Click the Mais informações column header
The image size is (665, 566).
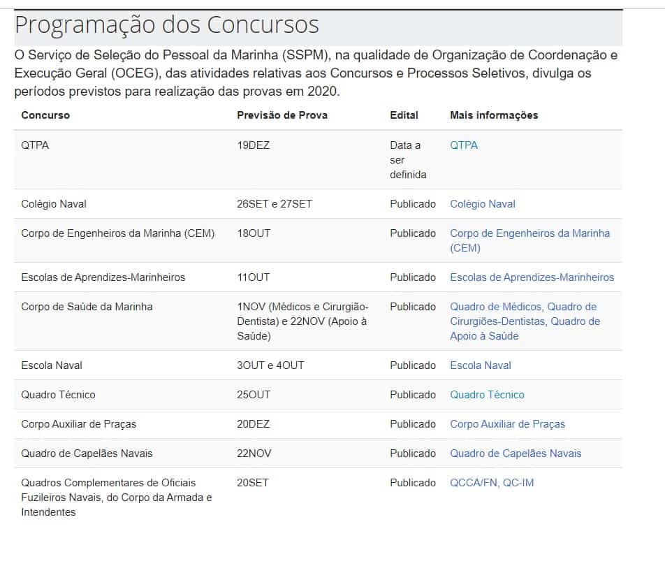(494, 115)
